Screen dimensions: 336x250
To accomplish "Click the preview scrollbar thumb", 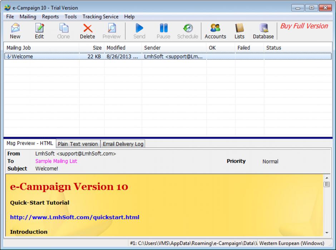I will [327, 184].
